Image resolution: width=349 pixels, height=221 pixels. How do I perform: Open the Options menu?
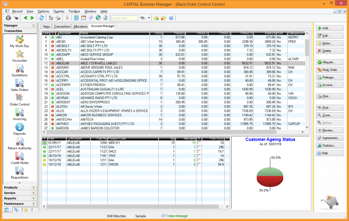pos(43,11)
